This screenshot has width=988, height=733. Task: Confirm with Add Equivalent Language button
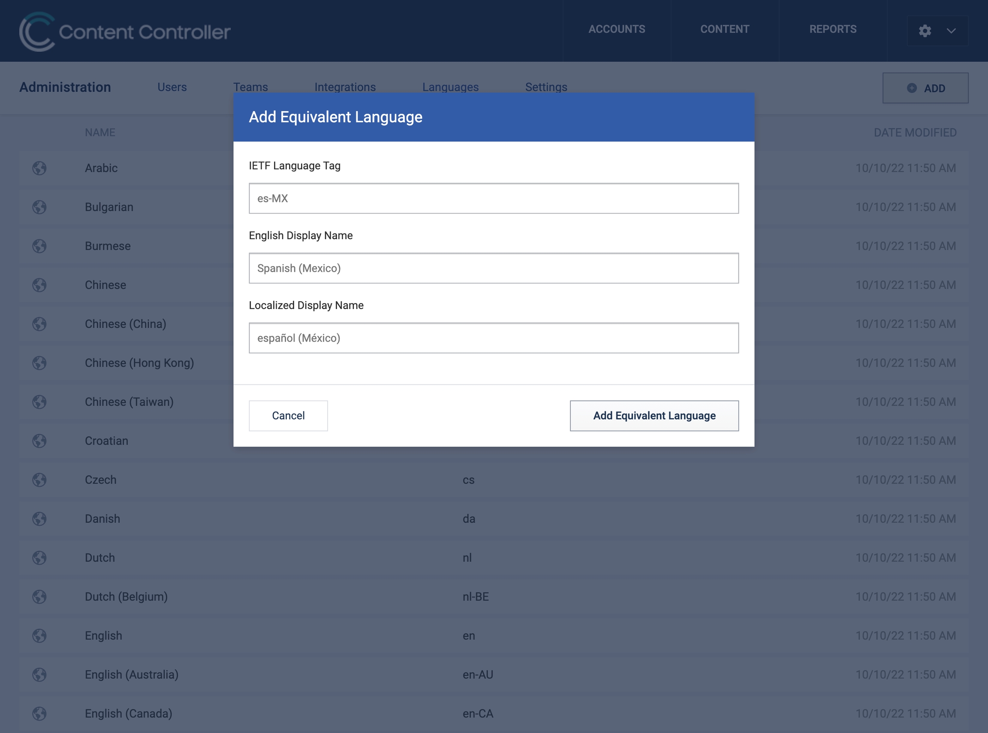654,416
